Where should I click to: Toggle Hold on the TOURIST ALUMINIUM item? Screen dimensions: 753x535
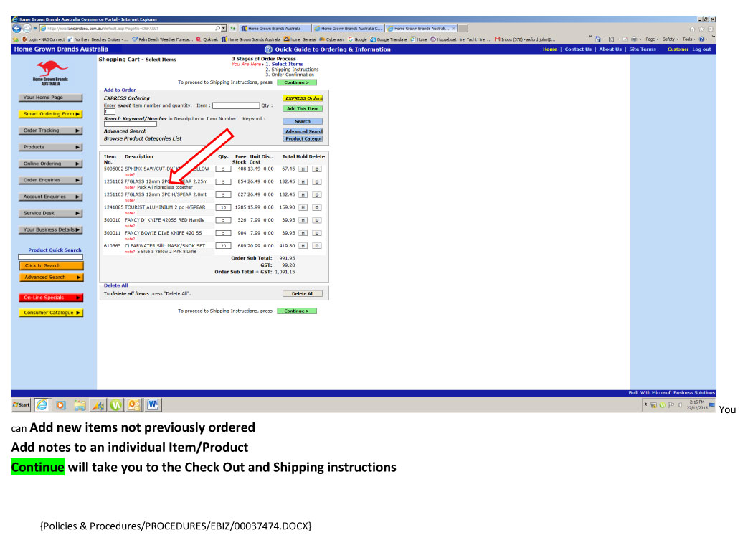(303, 207)
